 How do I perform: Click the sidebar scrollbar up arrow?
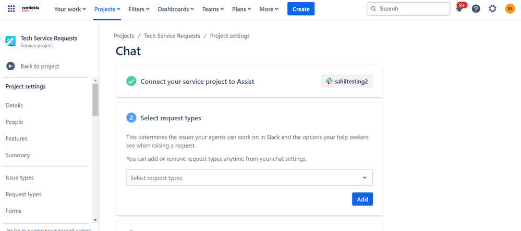pos(95,81)
